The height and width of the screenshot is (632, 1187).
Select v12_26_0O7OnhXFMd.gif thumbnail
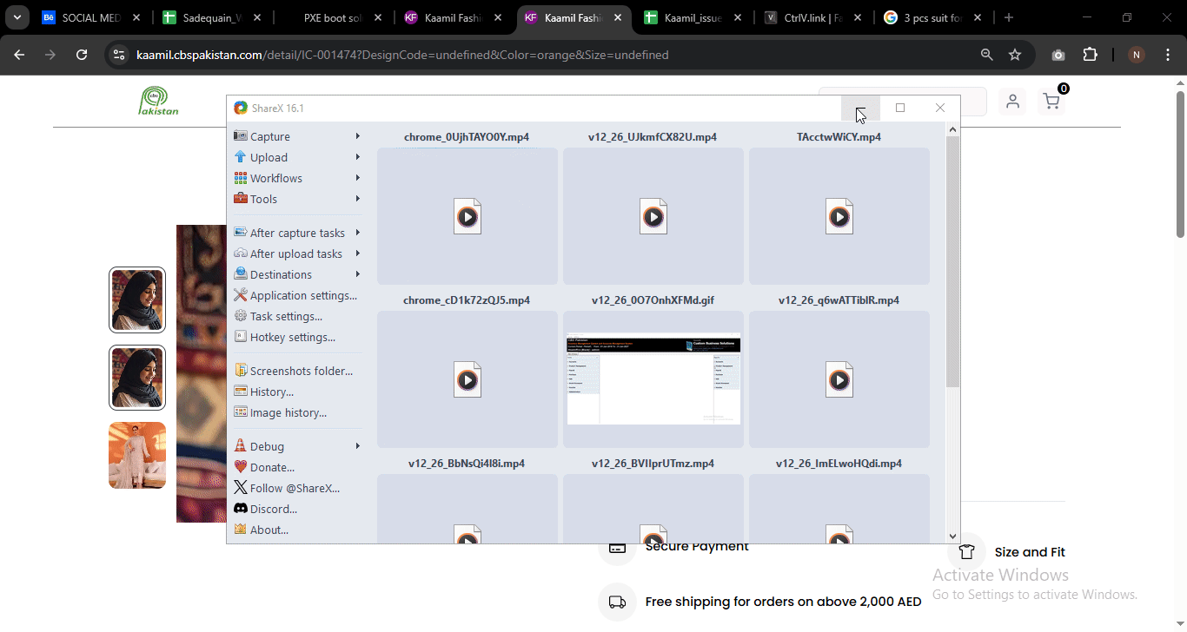[x=653, y=379]
